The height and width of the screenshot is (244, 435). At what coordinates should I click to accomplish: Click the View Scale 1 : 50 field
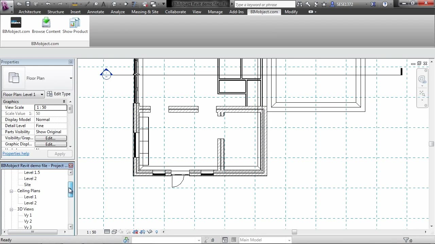(51, 107)
